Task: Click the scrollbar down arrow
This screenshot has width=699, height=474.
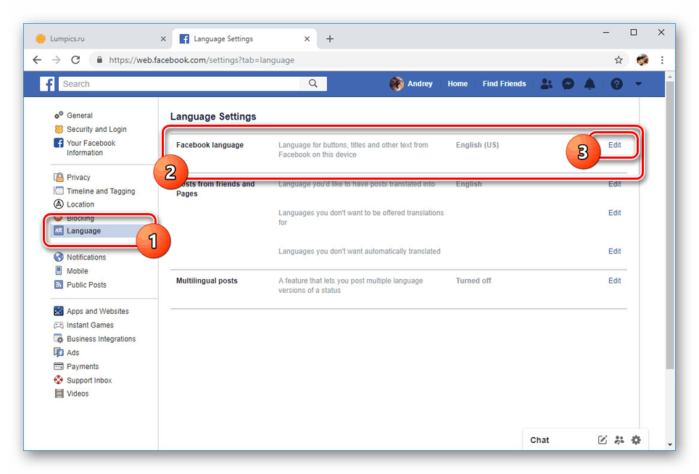Action: pyautogui.click(x=670, y=444)
